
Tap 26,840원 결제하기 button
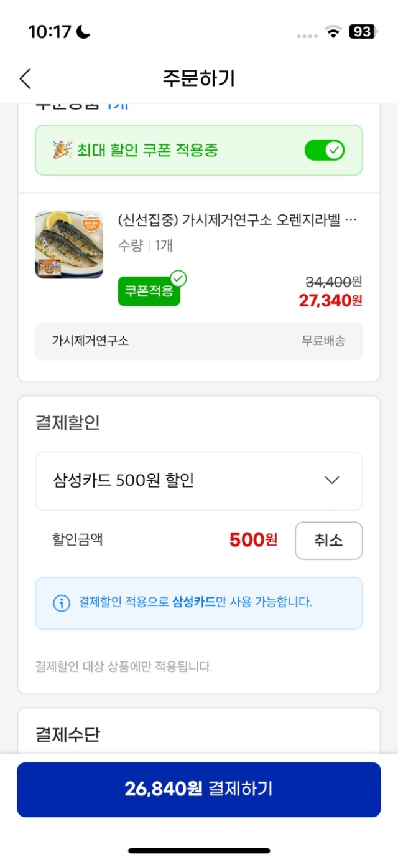tap(198, 789)
